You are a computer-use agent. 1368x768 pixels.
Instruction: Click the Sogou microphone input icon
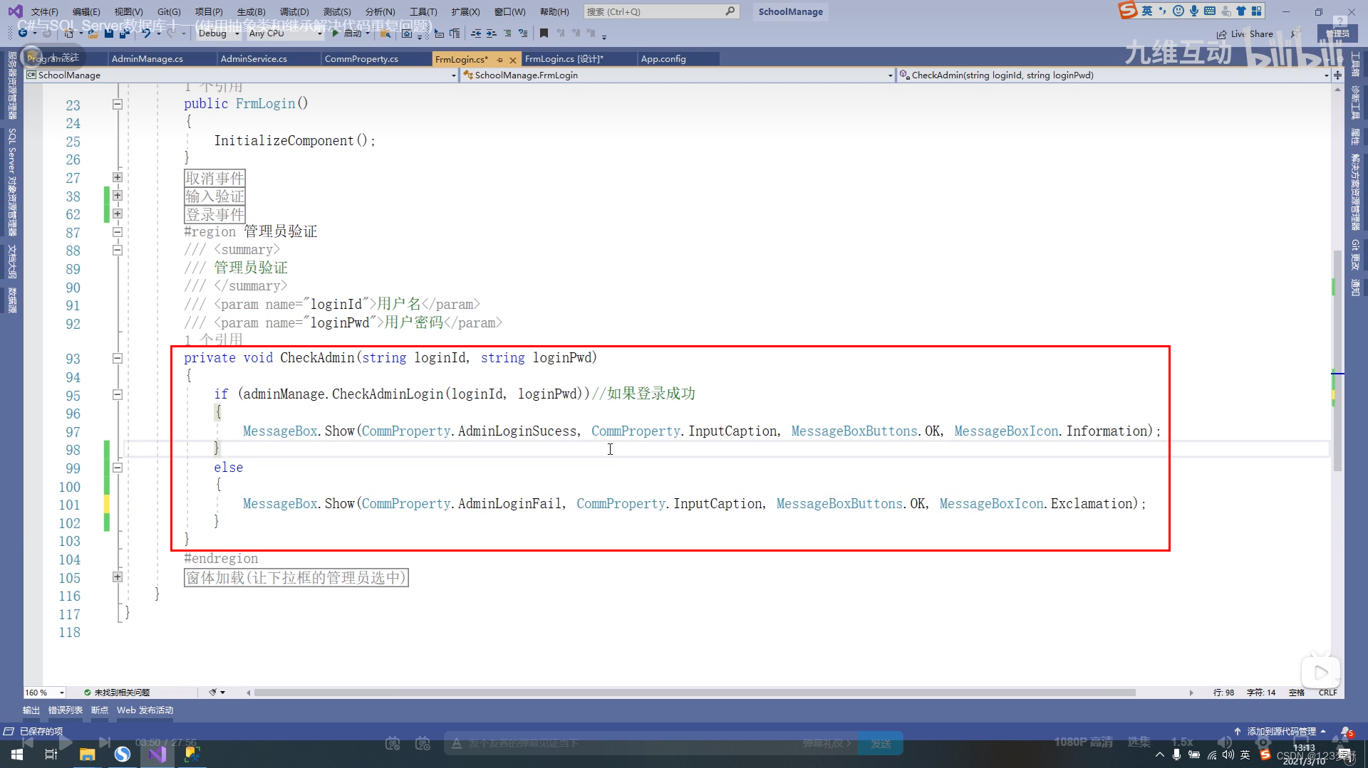(x=1194, y=11)
